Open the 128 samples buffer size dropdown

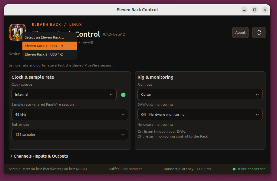tap(70, 135)
